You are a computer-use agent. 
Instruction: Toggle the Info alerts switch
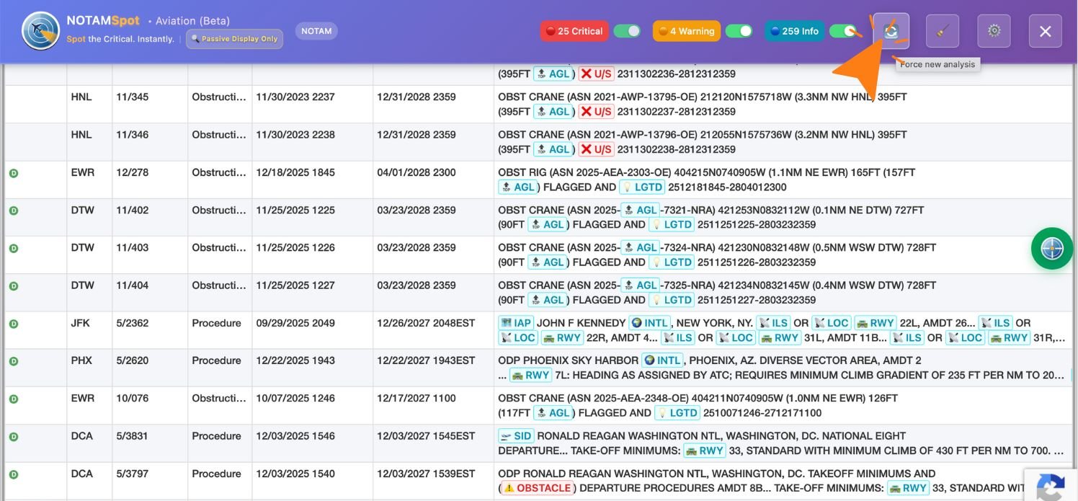[842, 31]
